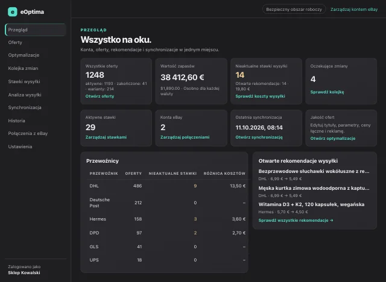Click the NIEAKTUALNE STAWKI column header

pos(172,174)
